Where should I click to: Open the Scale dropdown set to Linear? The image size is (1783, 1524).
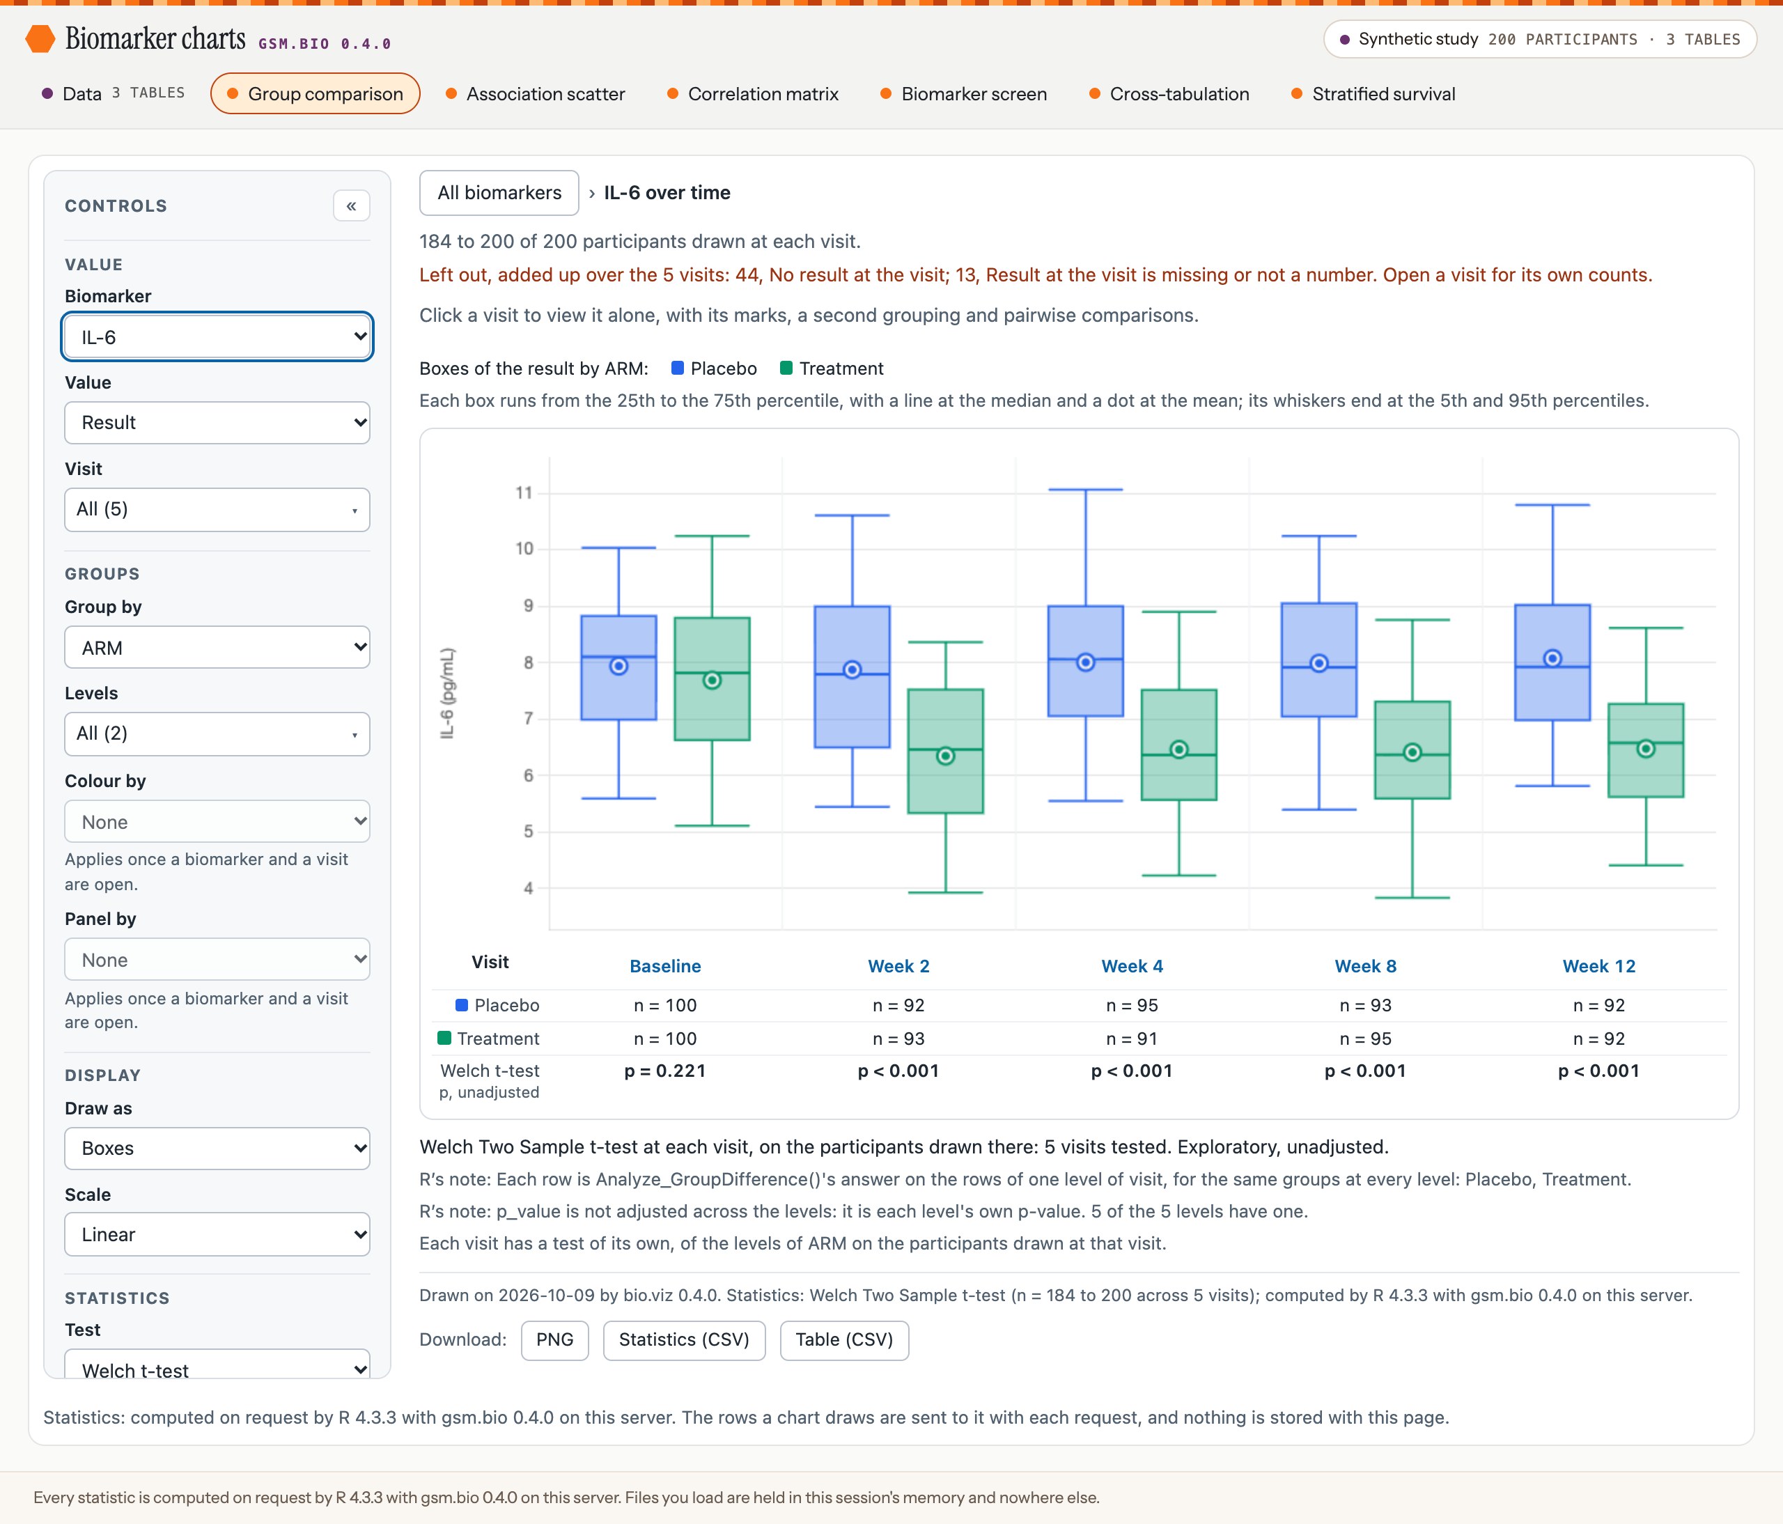click(217, 1234)
